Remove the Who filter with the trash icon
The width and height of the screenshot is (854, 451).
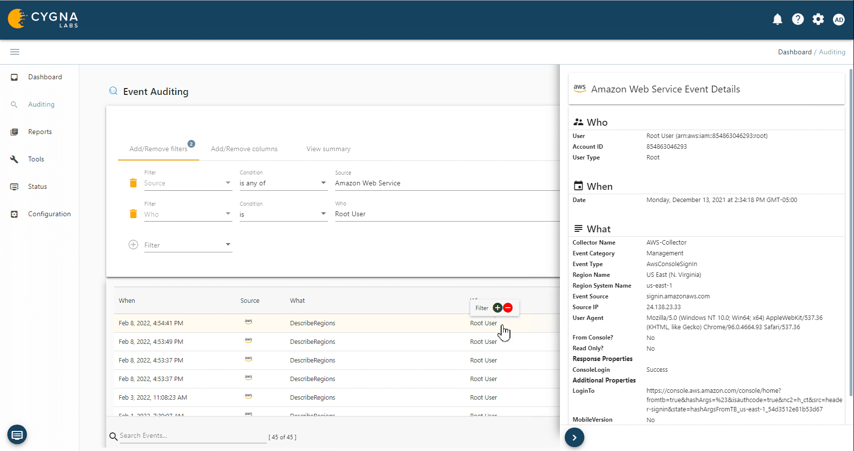coord(133,214)
